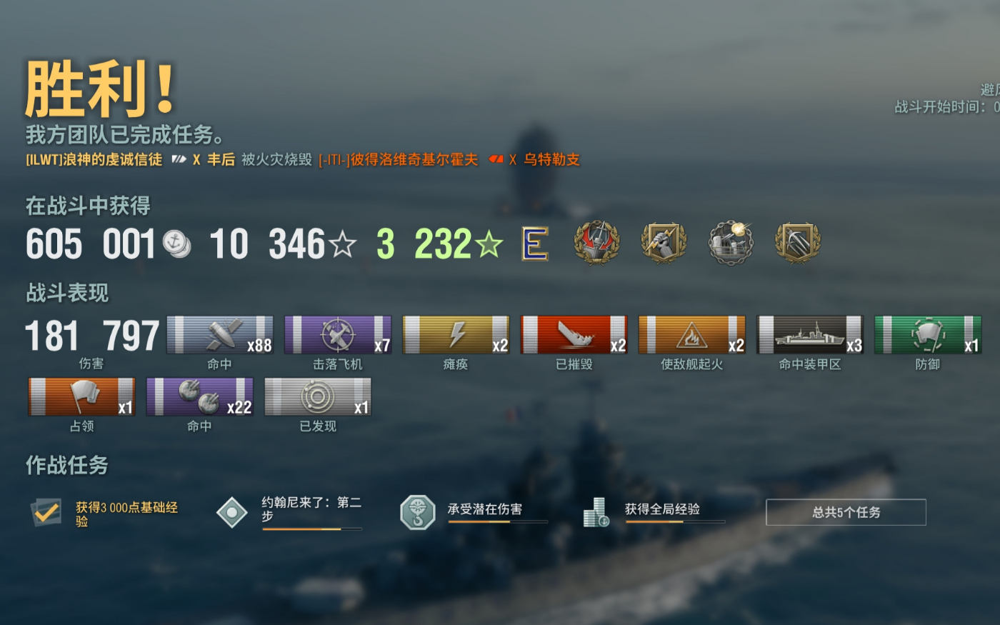Click player name 浪神的虔诚信徒 in kill feed
The image size is (1000, 625).
pyautogui.click(x=112, y=159)
